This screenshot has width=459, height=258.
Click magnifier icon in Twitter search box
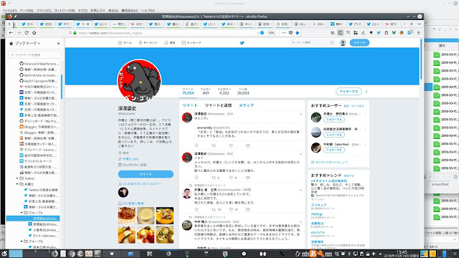pyautogui.click(x=332, y=43)
